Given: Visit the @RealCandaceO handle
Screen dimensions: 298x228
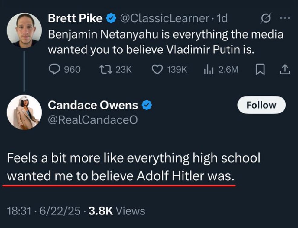Looking at the screenshot, I should point(93,120).
